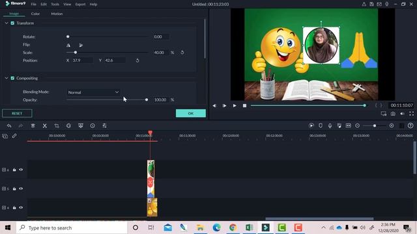The height and width of the screenshot is (234, 417).
Task: Flip the image horizontally
Action: pyautogui.click(x=68, y=45)
